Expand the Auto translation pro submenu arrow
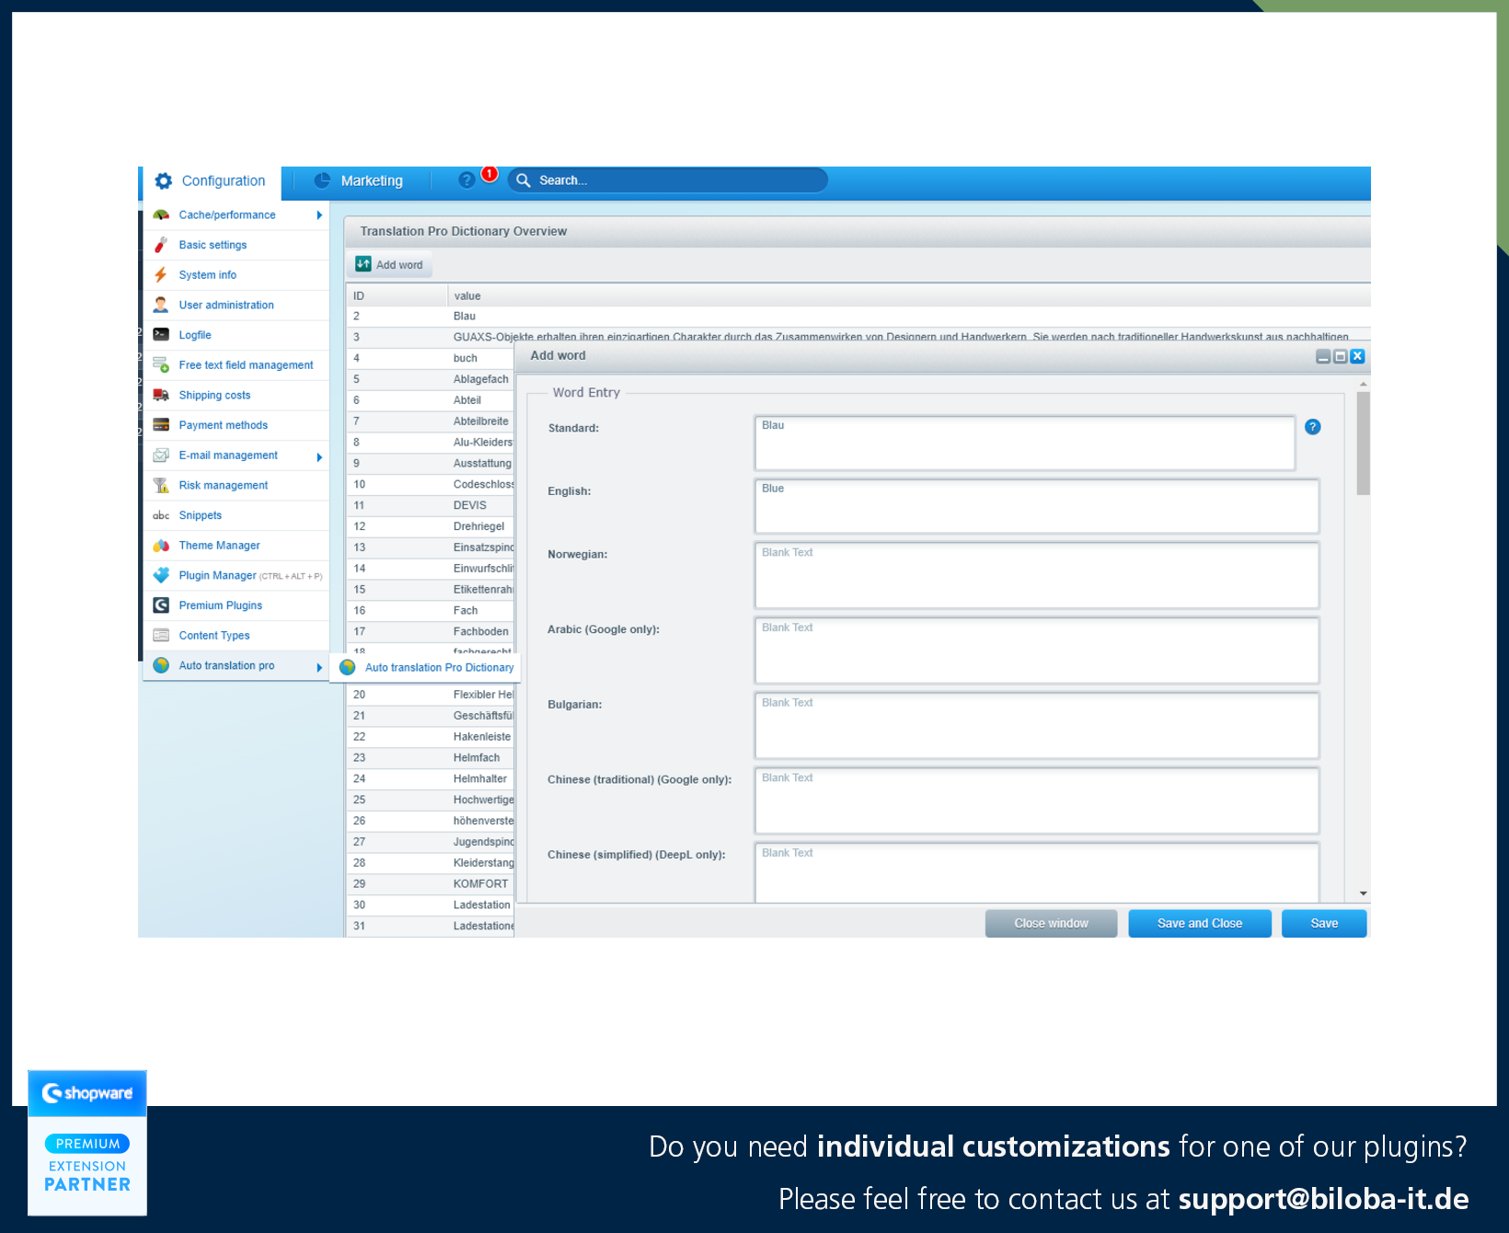 tap(319, 667)
